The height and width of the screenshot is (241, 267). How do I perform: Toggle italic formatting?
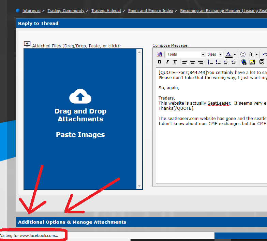[x=167, y=62]
